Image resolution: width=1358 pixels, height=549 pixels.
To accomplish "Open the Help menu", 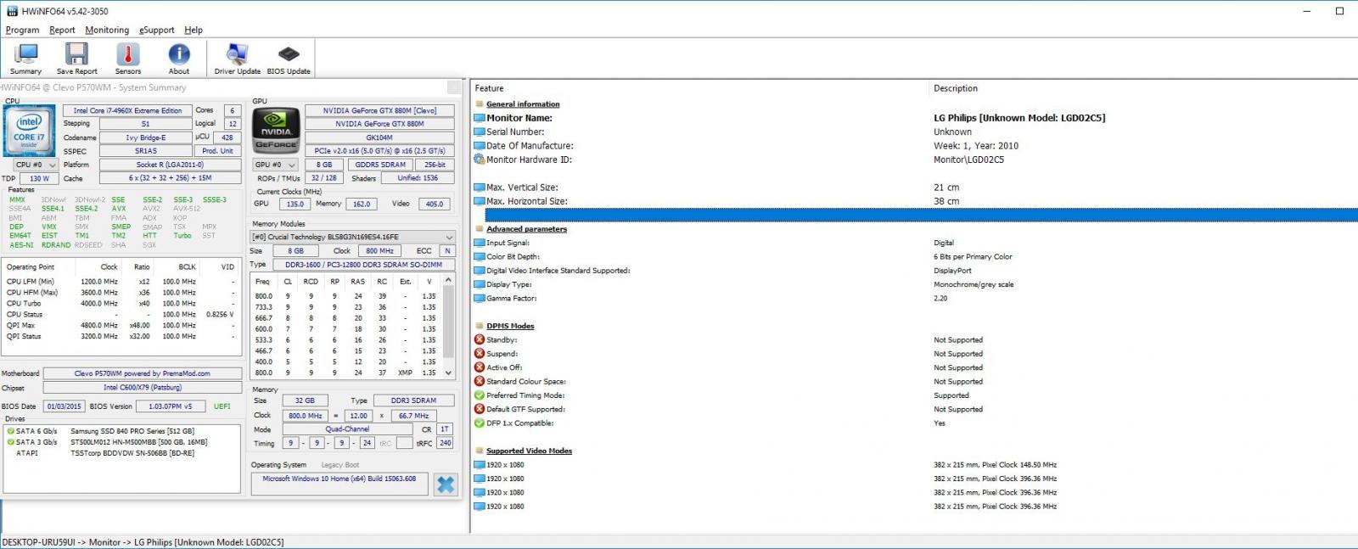I will click(x=194, y=30).
